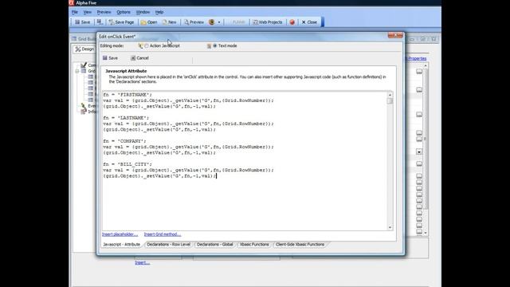Select the Design tab in Grid Builder
This screenshot has height=287, width=510.
pos(84,49)
